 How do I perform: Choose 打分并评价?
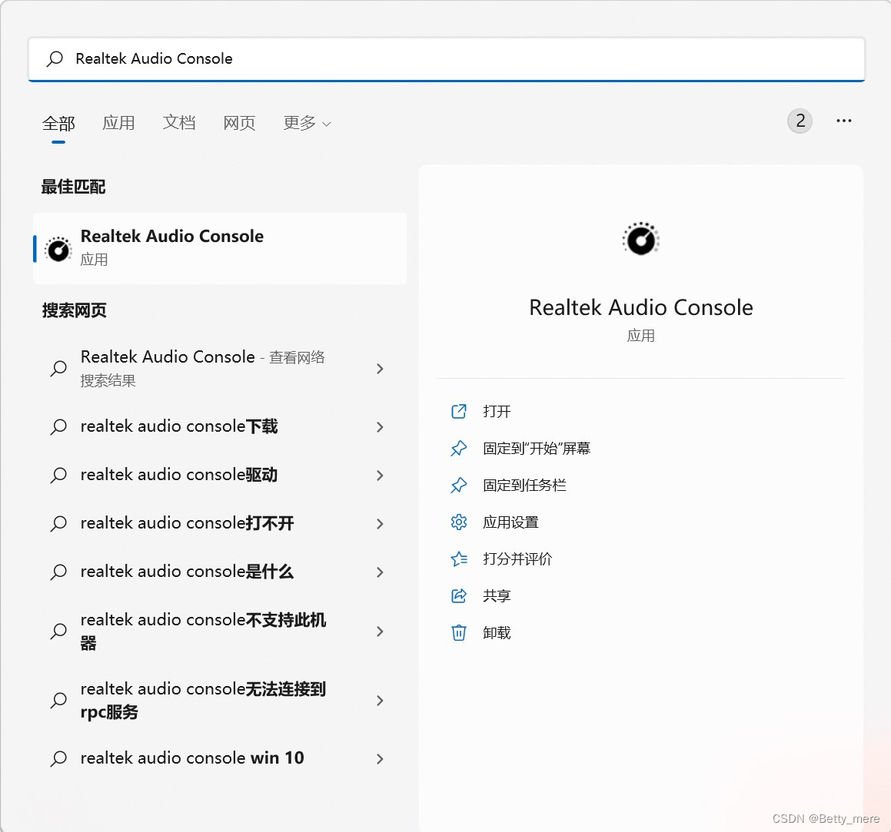pos(517,559)
